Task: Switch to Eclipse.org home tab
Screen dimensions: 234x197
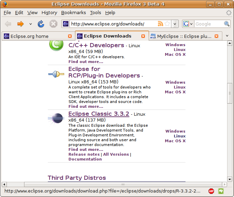Action: (x=38, y=36)
